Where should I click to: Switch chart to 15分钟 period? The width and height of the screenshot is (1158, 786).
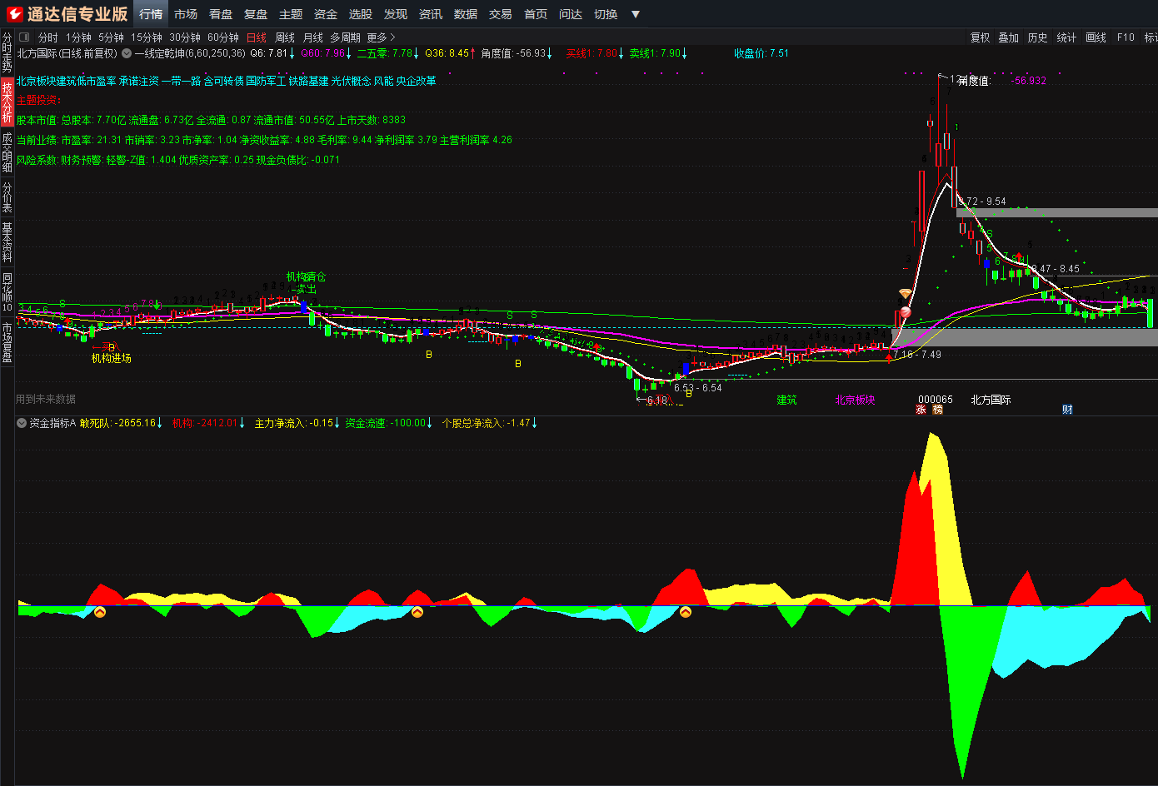pyautogui.click(x=147, y=37)
